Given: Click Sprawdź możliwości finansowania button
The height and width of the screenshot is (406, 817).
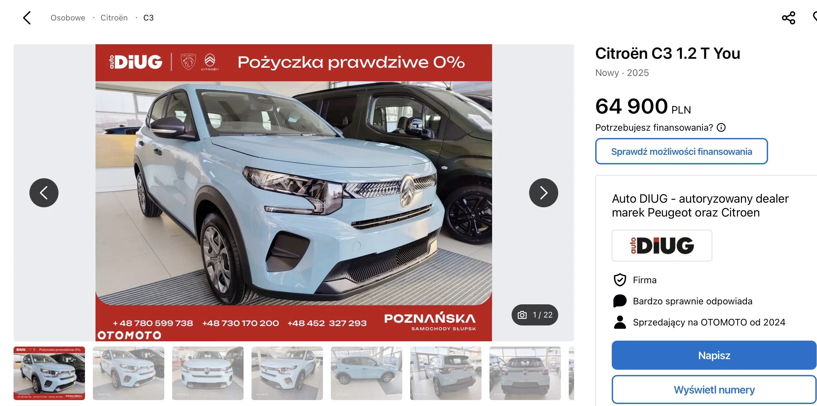Looking at the screenshot, I should pos(681,151).
